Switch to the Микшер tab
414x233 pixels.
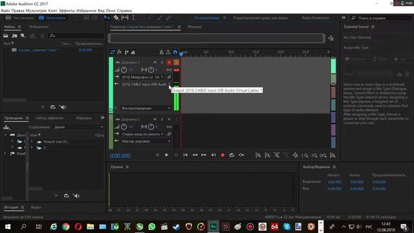(x=195, y=27)
